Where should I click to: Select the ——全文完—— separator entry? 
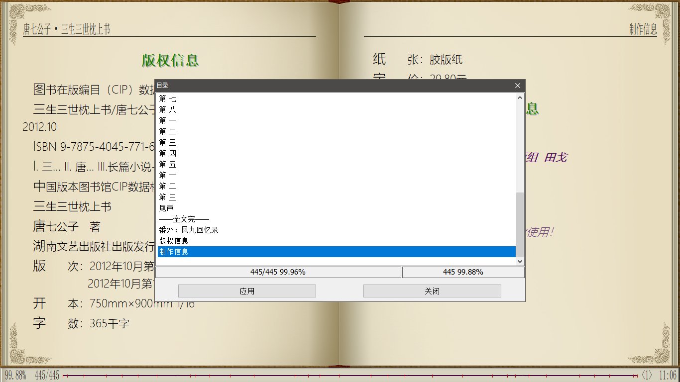pos(183,219)
